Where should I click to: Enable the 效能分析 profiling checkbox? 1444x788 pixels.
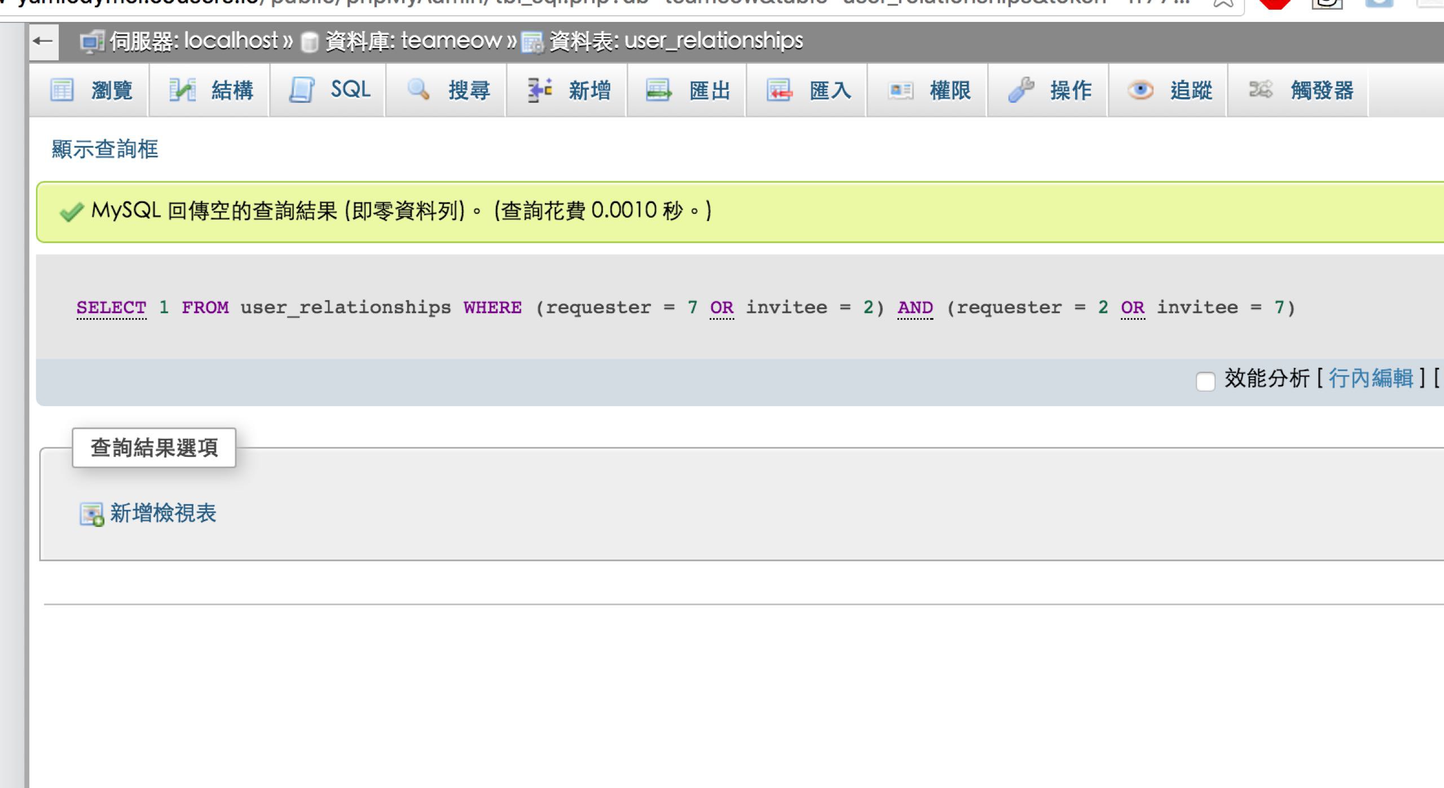[1205, 381]
